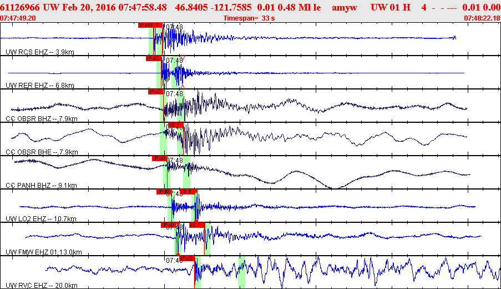Select the label UW RVC EHZ -- 20.0km
This screenshot has width=501, height=289.
pyautogui.click(x=42, y=285)
